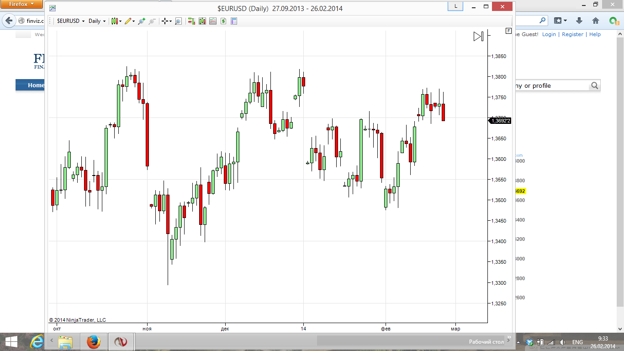The height and width of the screenshot is (351, 624).
Task: Click the 'ноя' label on time axis
Action: tap(147, 329)
